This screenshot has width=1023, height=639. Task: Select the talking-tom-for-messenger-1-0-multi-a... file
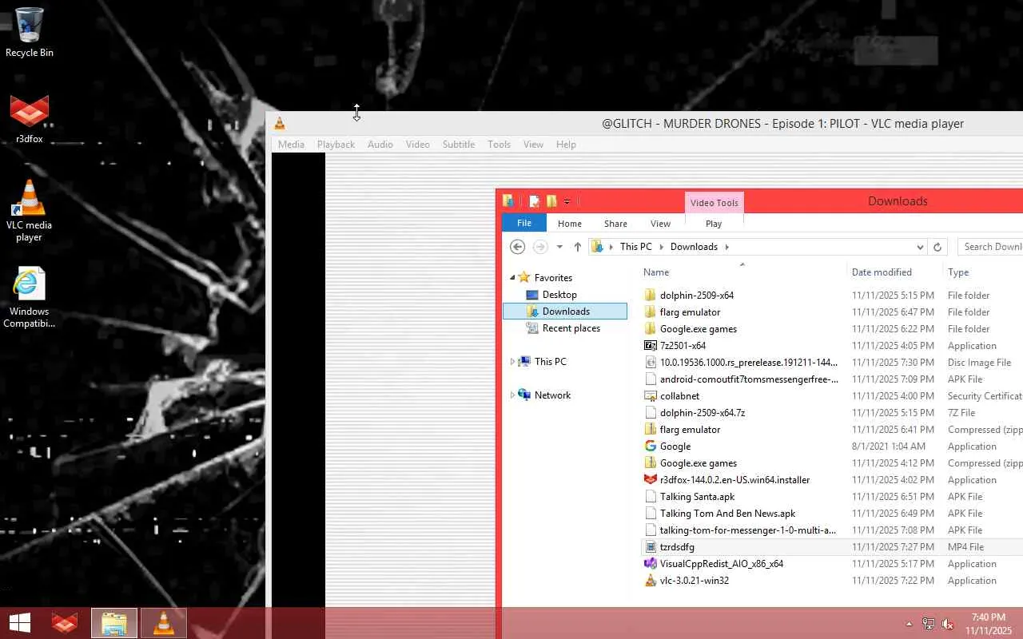click(748, 530)
